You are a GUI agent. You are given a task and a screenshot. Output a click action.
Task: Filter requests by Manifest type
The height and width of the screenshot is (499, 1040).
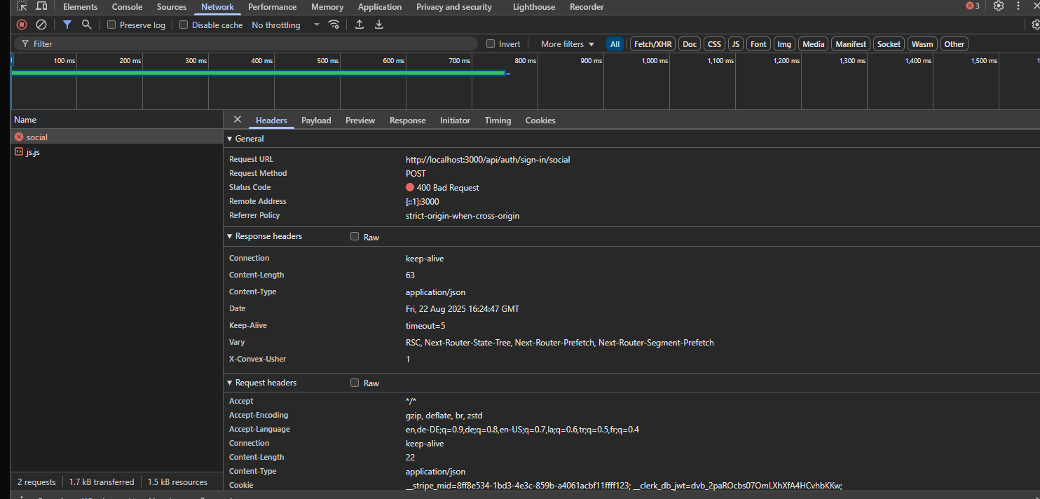pos(851,44)
